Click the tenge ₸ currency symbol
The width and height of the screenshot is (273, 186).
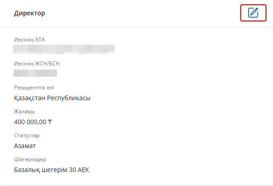pyautogui.click(x=50, y=122)
